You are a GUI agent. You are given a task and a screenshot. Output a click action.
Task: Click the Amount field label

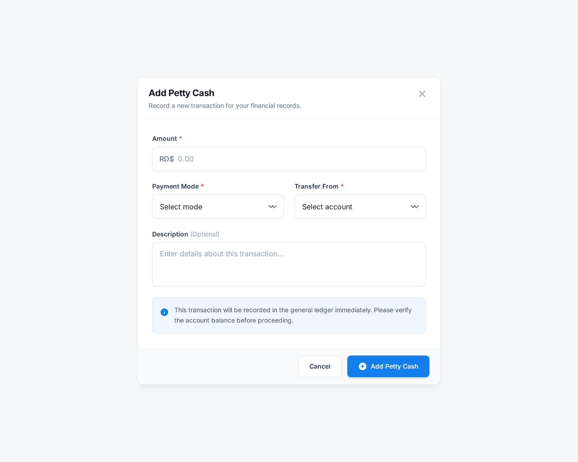(x=164, y=139)
